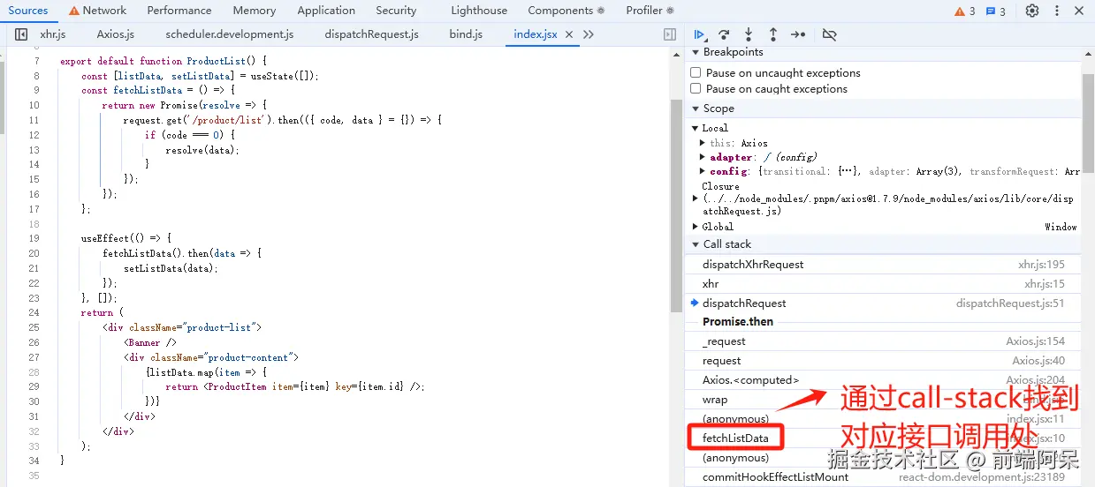This screenshot has width=1095, height=487.
Task: Step over next function call
Action: point(724,34)
